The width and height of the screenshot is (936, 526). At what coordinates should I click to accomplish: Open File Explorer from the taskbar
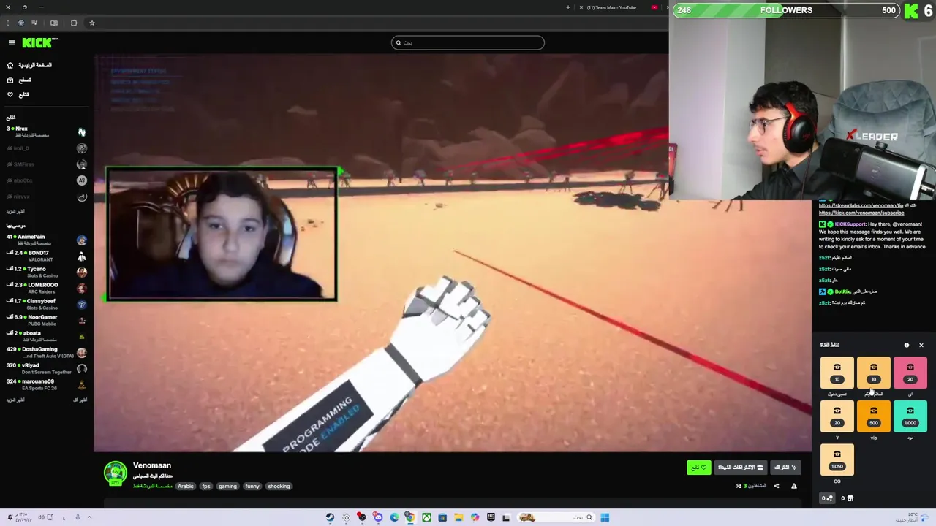tap(458, 518)
